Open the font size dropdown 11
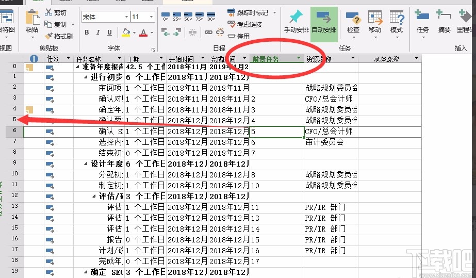Viewport: 476px width, 278px height. pos(151,17)
